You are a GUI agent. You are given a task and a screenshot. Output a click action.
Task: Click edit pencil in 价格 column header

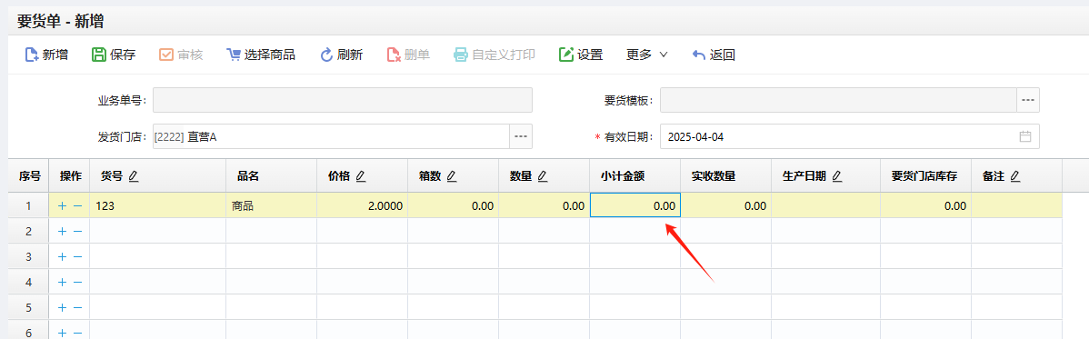[361, 176]
